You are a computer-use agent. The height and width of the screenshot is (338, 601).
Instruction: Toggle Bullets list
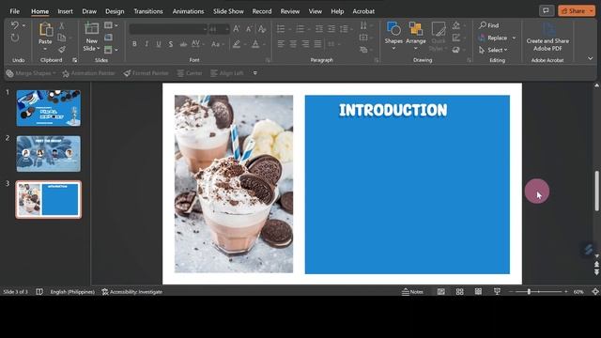click(281, 29)
